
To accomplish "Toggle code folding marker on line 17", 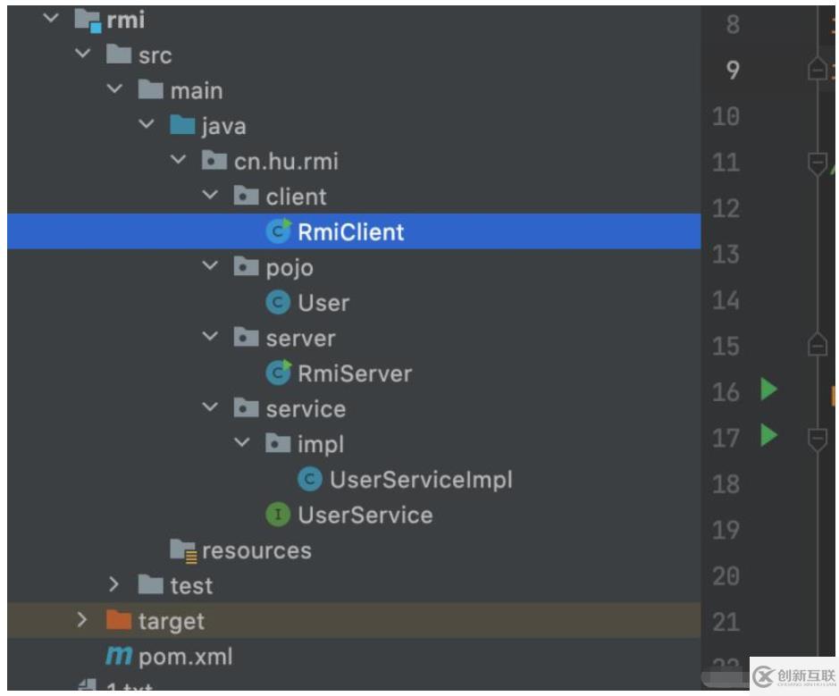I will (x=817, y=438).
